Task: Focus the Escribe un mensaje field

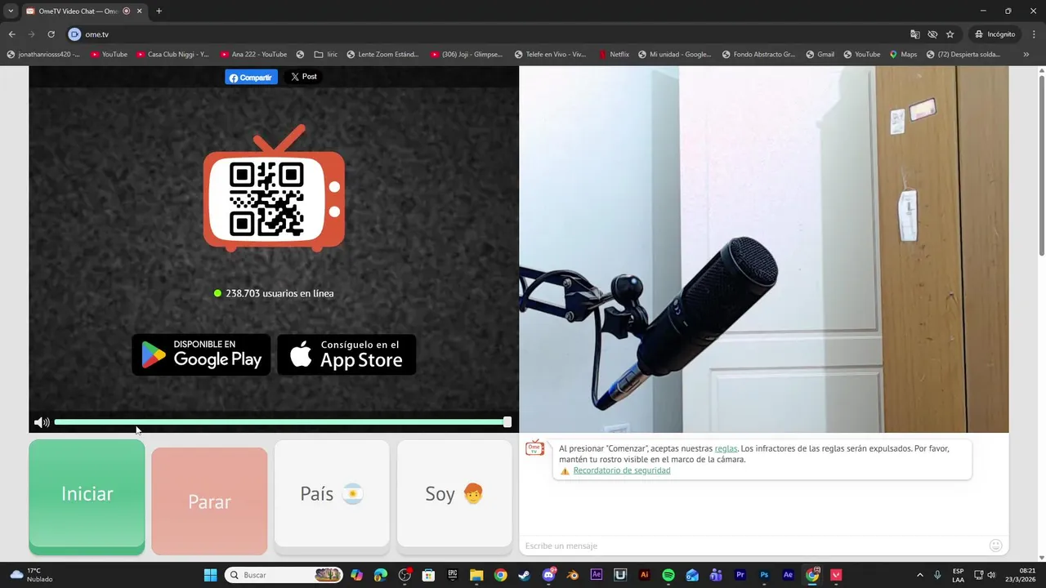Action: 753,546
